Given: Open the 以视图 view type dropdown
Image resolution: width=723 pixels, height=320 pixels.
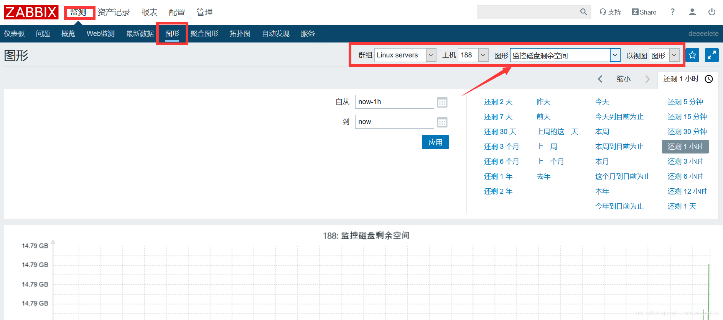Looking at the screenshot, I should [x=664, y=55].
